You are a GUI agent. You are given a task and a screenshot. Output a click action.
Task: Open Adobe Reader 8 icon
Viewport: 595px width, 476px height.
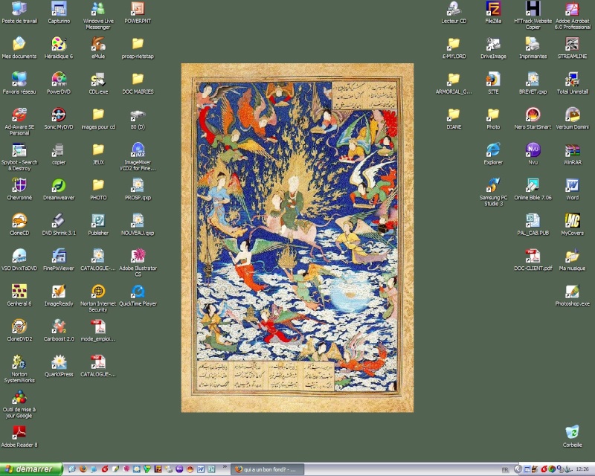pos(19,436)
